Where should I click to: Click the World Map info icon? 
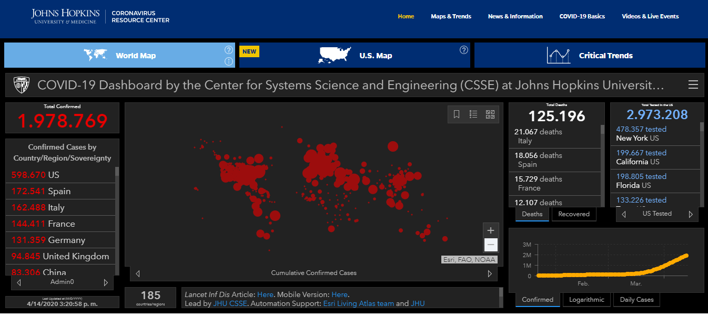pos(229,61)
